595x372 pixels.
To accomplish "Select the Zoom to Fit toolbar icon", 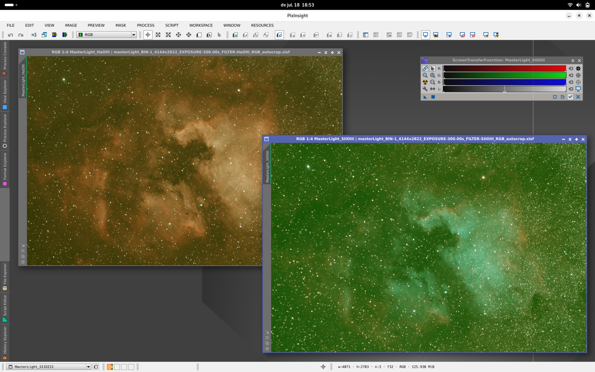I will click(158, 35).
